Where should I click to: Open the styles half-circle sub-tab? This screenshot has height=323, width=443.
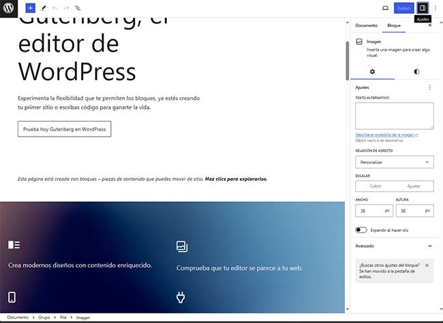[416, 71]
